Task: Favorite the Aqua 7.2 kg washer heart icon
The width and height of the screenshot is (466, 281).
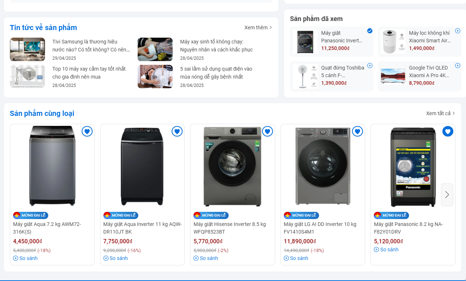Action: tap(87, 131)
